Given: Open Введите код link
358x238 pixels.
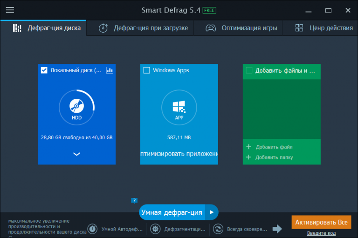Looking at the screenshot, I should click(x=321, y=233).
